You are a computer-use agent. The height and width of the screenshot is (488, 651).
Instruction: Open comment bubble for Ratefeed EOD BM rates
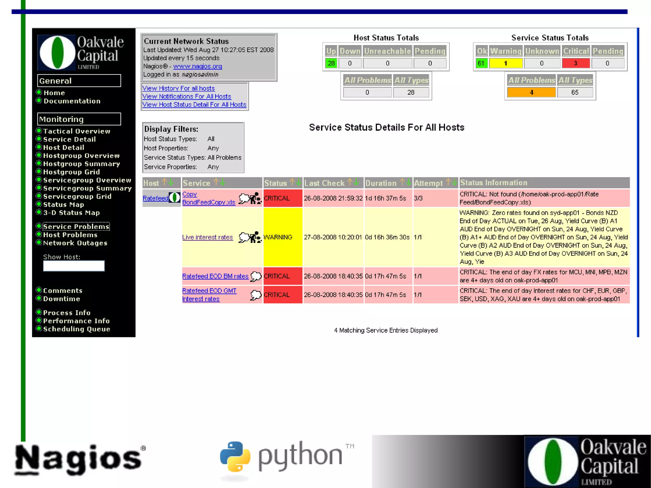256,276
